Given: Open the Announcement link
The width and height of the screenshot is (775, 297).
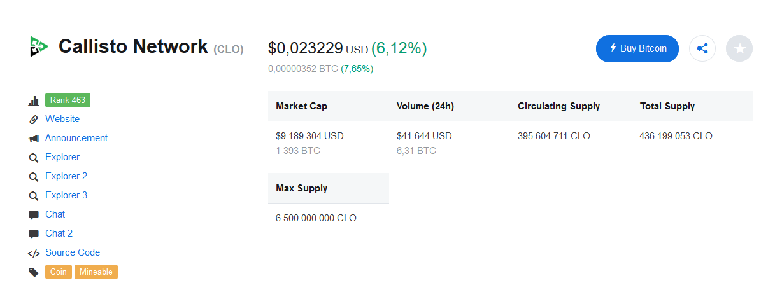Looking at the screenshot, I should click(76, 138).
